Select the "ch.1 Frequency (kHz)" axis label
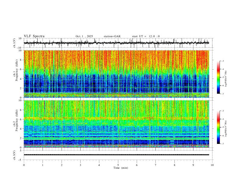This screenshot has width=239, height=185. (x=16, y=73)
